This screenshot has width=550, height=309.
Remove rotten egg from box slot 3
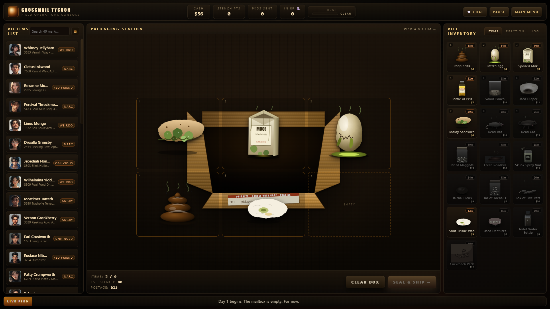(349, 133)
